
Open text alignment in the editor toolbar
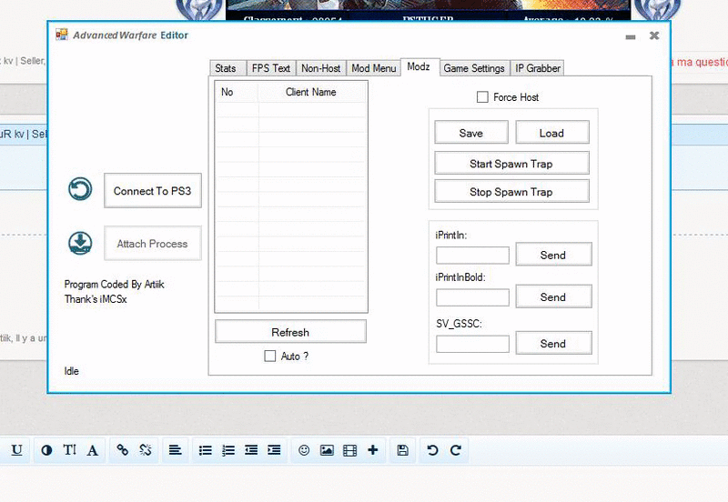(175, 450)
